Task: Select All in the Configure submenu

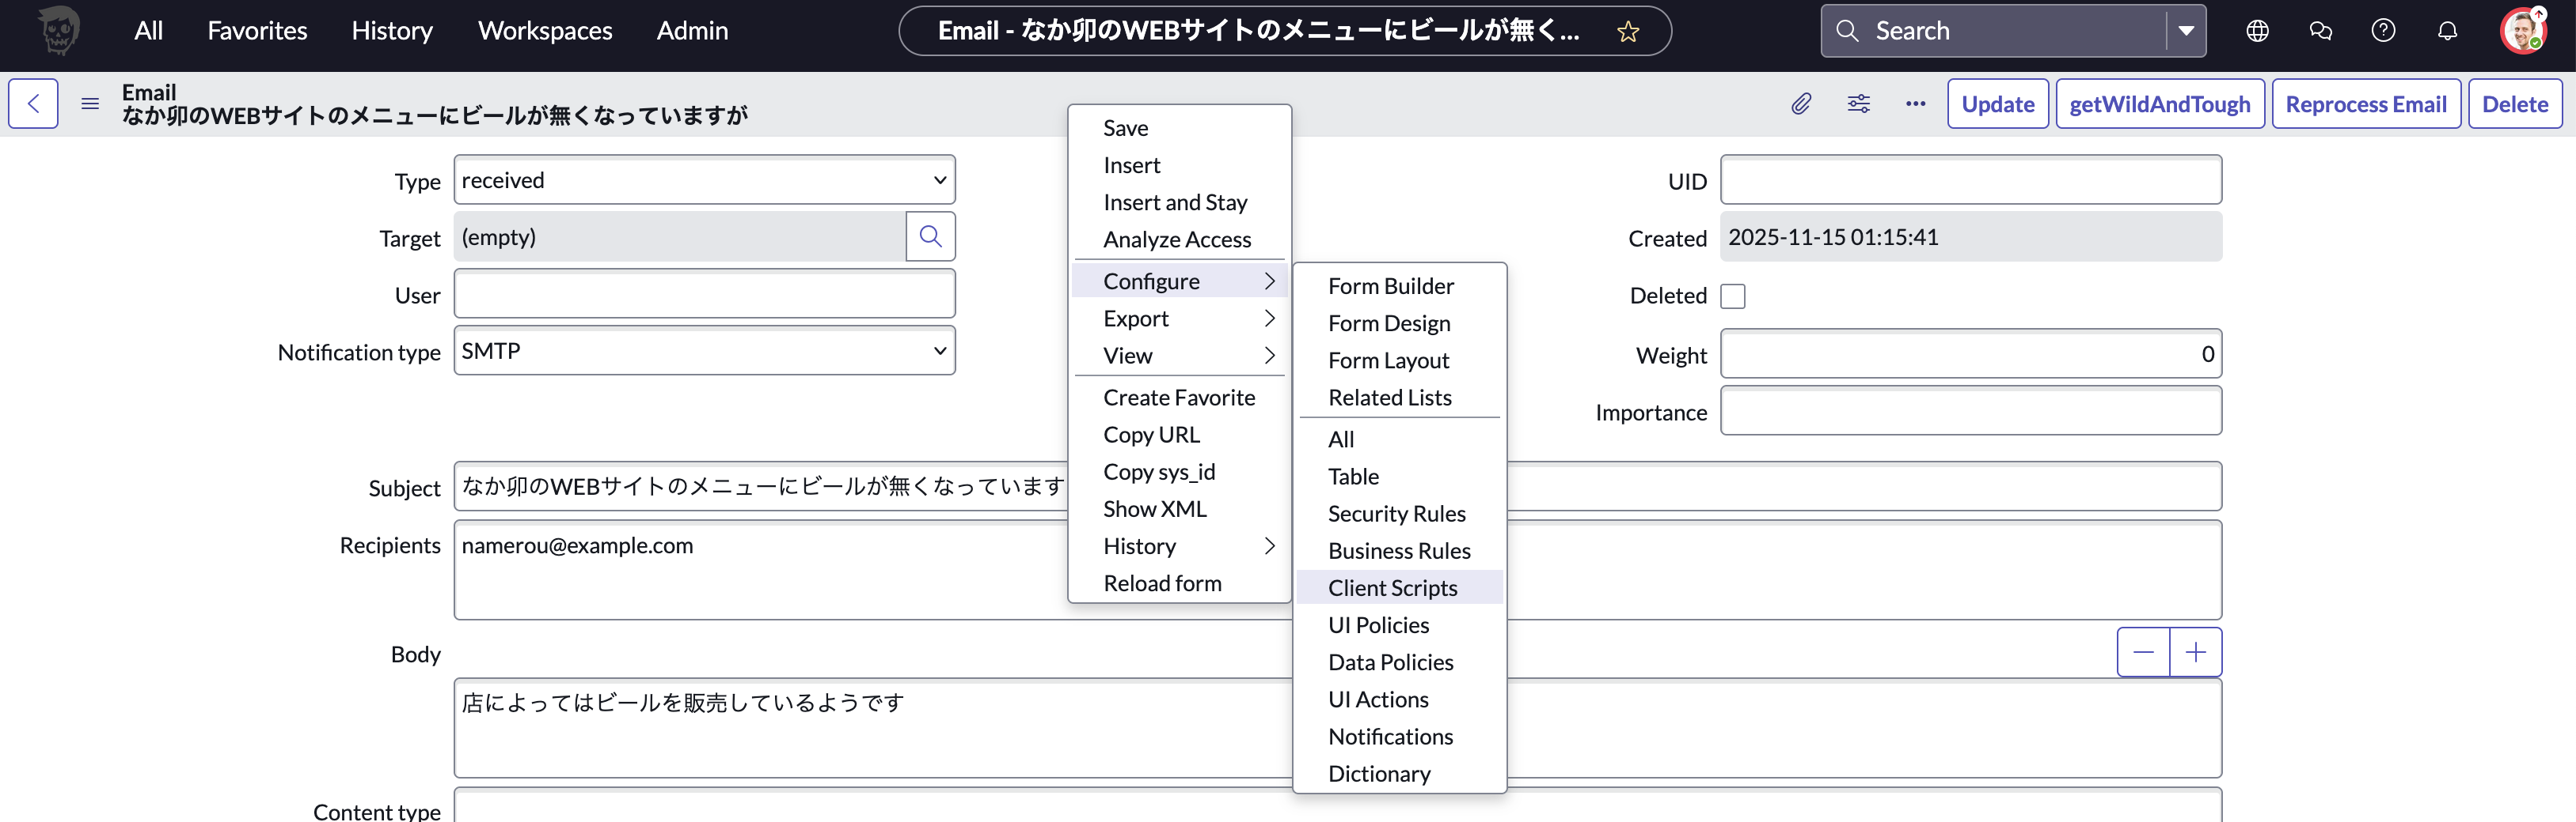Action: (1399, 439)
